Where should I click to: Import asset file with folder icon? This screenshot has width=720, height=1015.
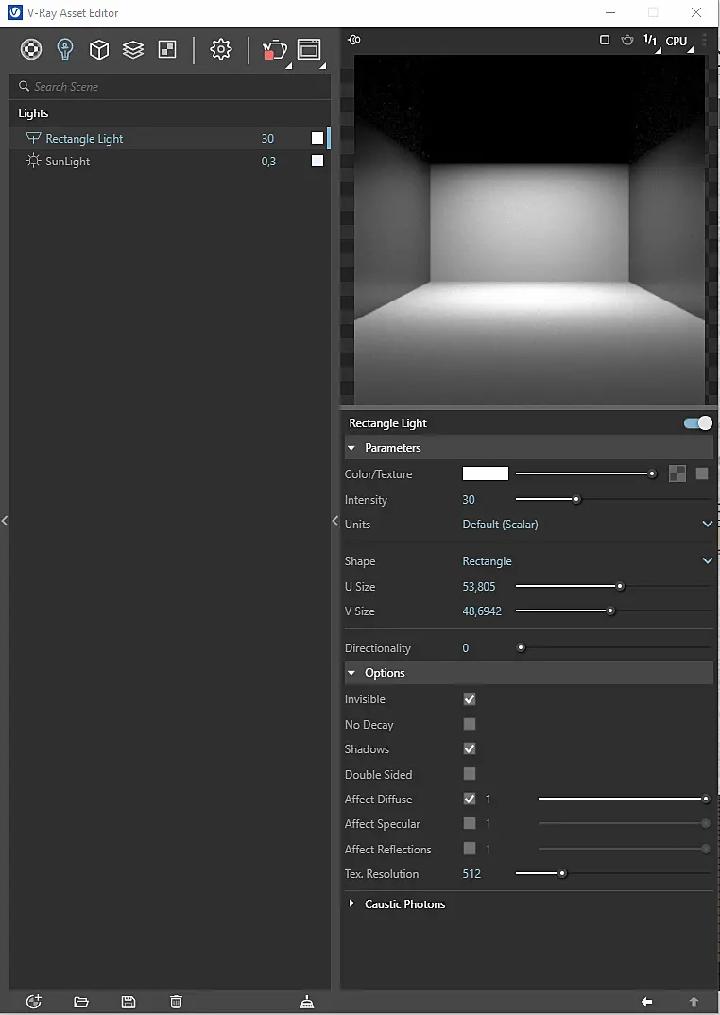pyautogui.click(x=81, y=1002)
